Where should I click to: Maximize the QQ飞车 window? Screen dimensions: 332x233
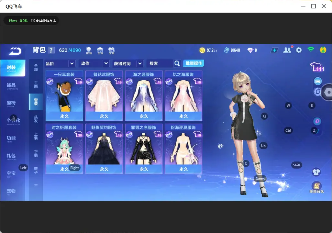pos(314,6)
